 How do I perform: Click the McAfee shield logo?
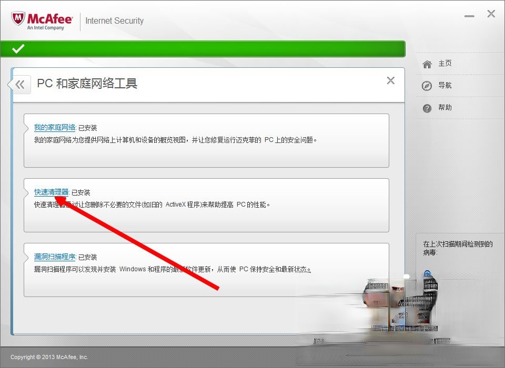pyautogui.click(x=18, y=18)
